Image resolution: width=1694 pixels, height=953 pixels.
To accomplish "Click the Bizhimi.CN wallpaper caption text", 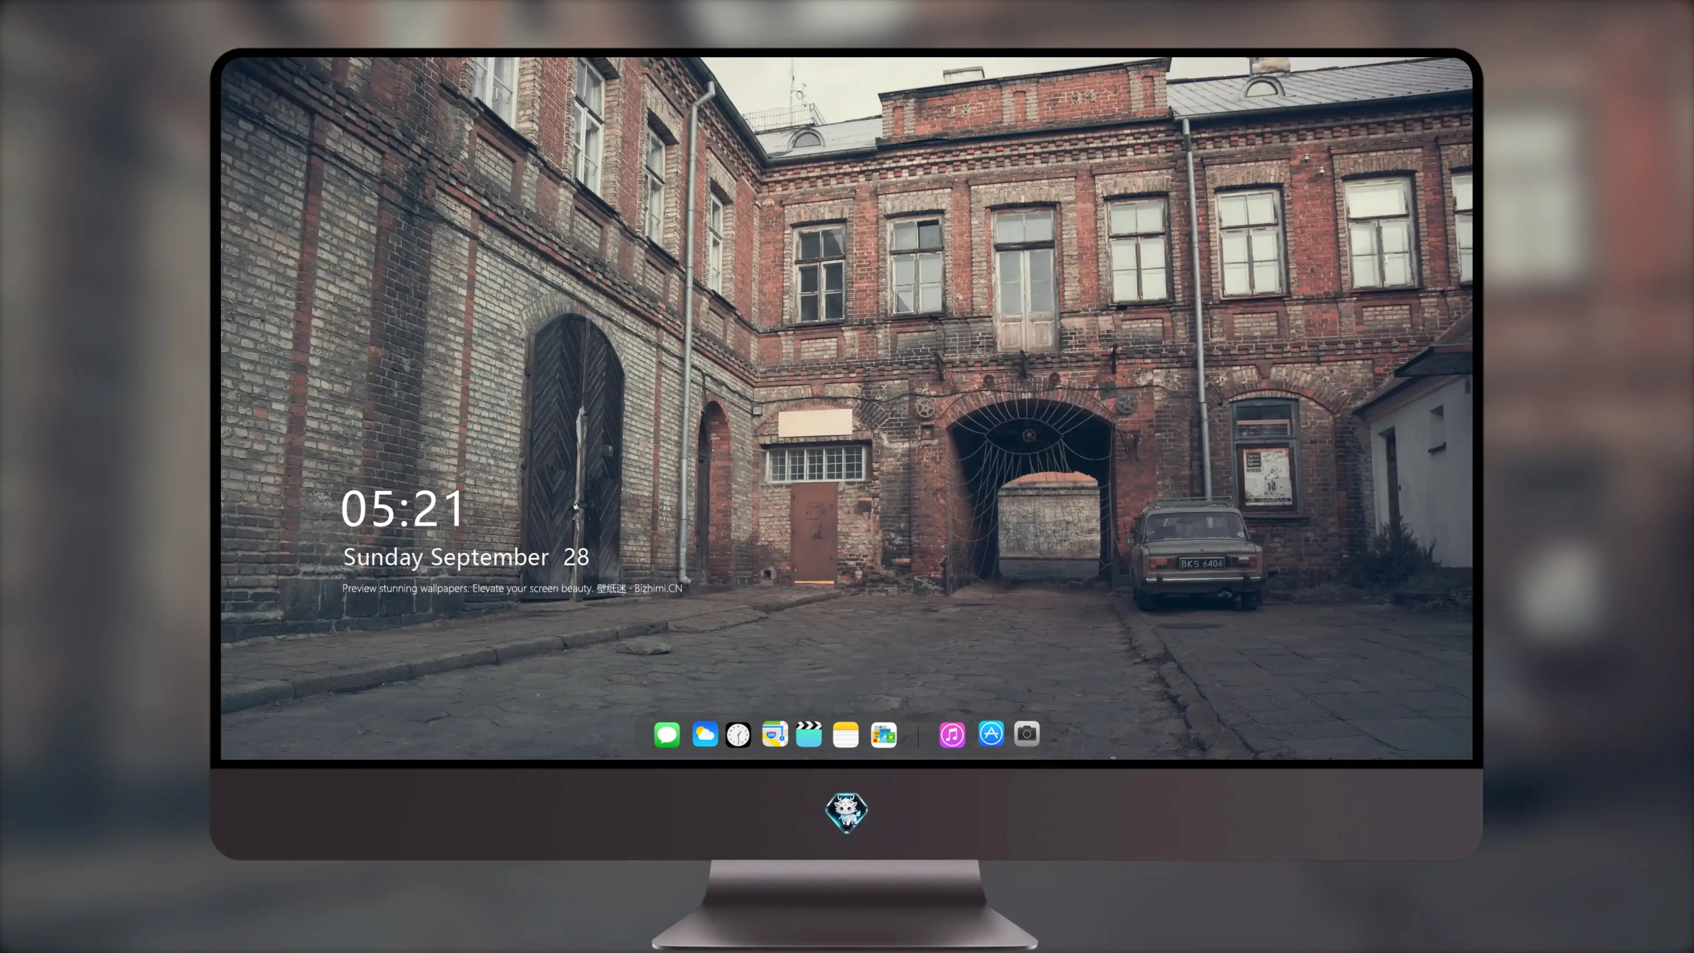I will coord(512,588).
